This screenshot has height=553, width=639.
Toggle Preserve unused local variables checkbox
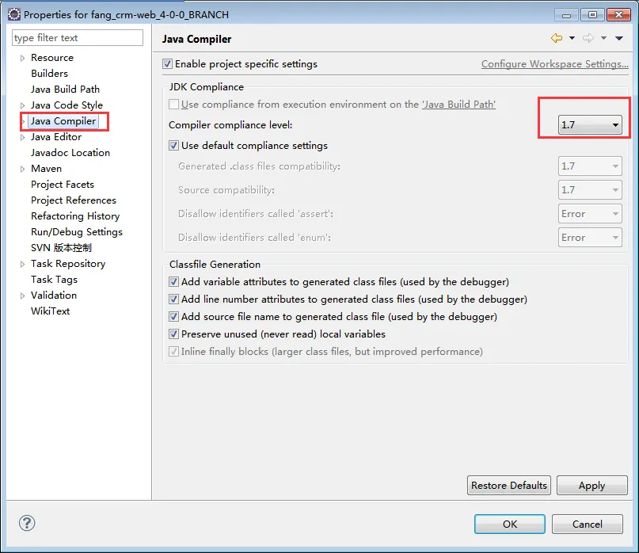[x=174, y=334]
